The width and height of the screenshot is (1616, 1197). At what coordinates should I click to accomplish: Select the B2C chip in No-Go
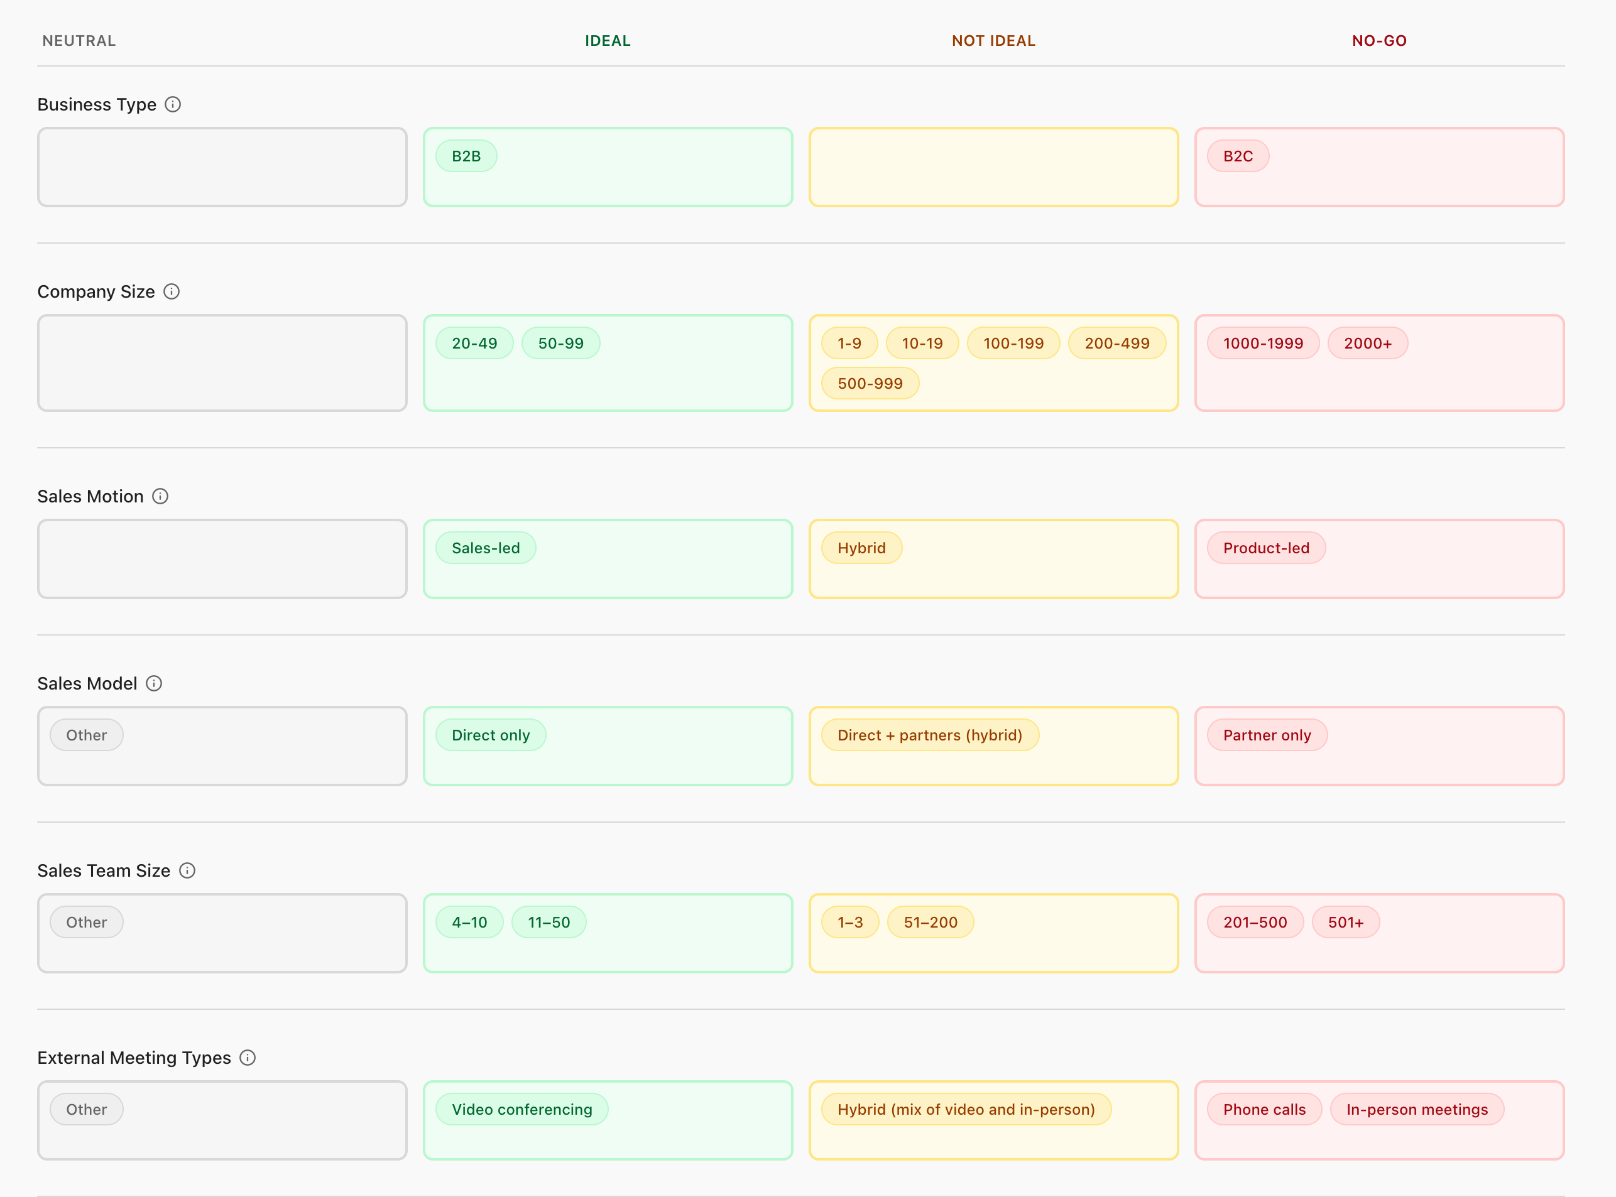coord(1238,156)
